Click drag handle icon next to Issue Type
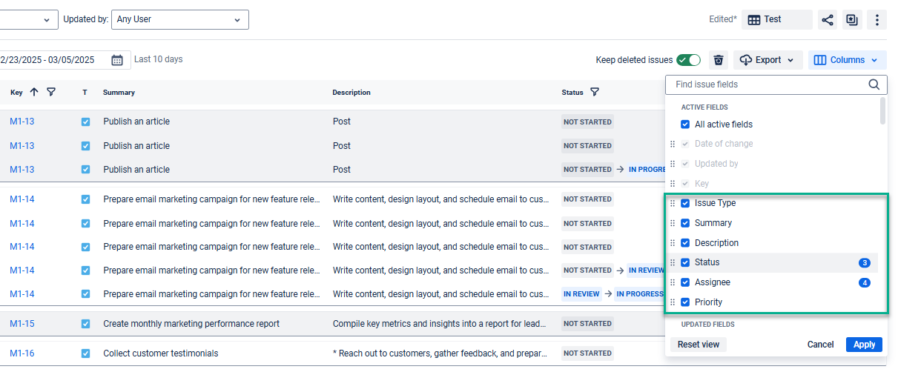 click(x=673, y=203)
